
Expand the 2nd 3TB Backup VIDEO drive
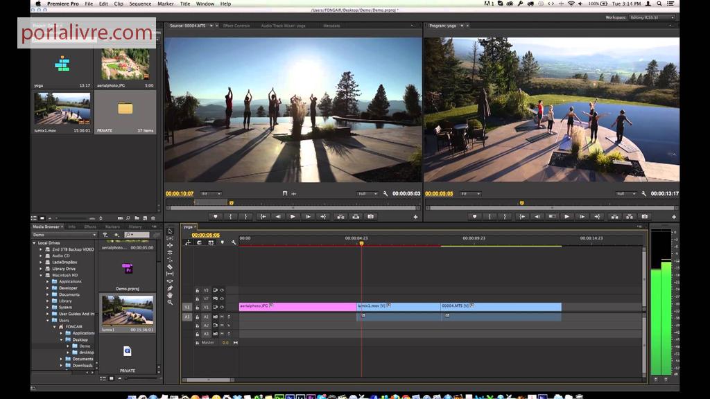tap(41, 249)
